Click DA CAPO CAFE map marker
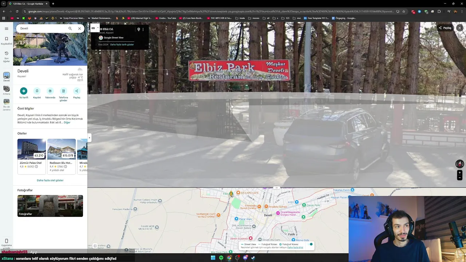 (238, 193)
